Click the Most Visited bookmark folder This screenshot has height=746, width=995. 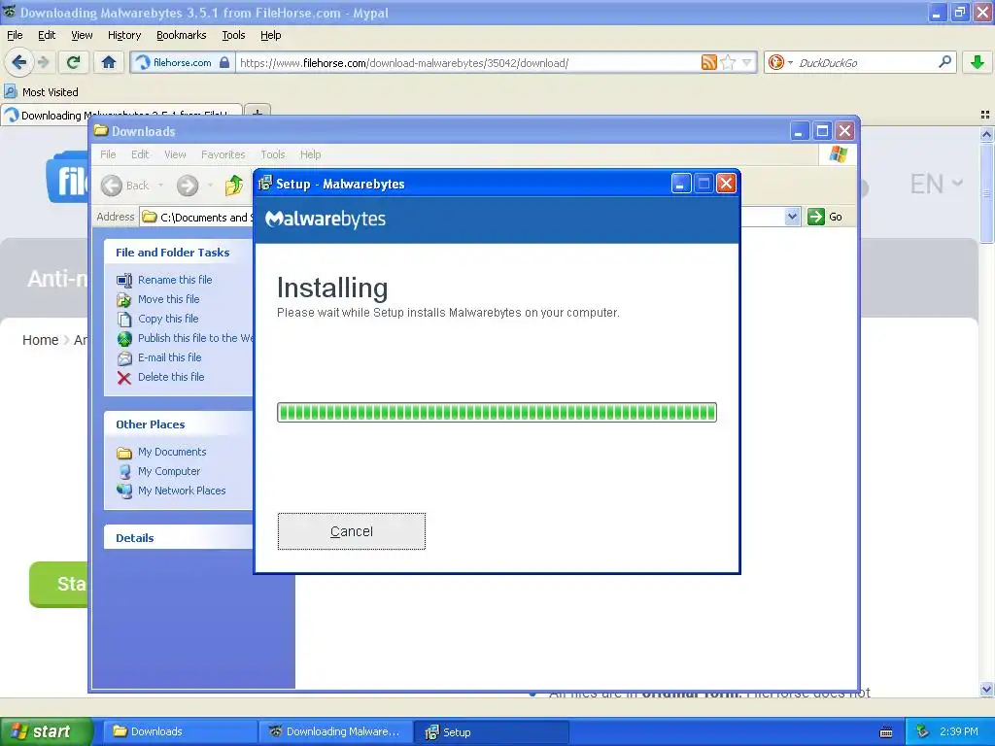pos(41,92)
